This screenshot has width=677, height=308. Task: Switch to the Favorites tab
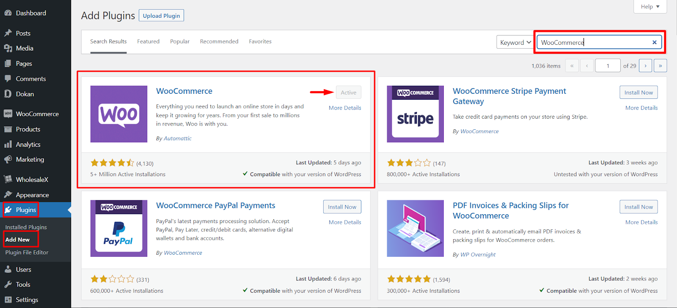tap(260, 41)
